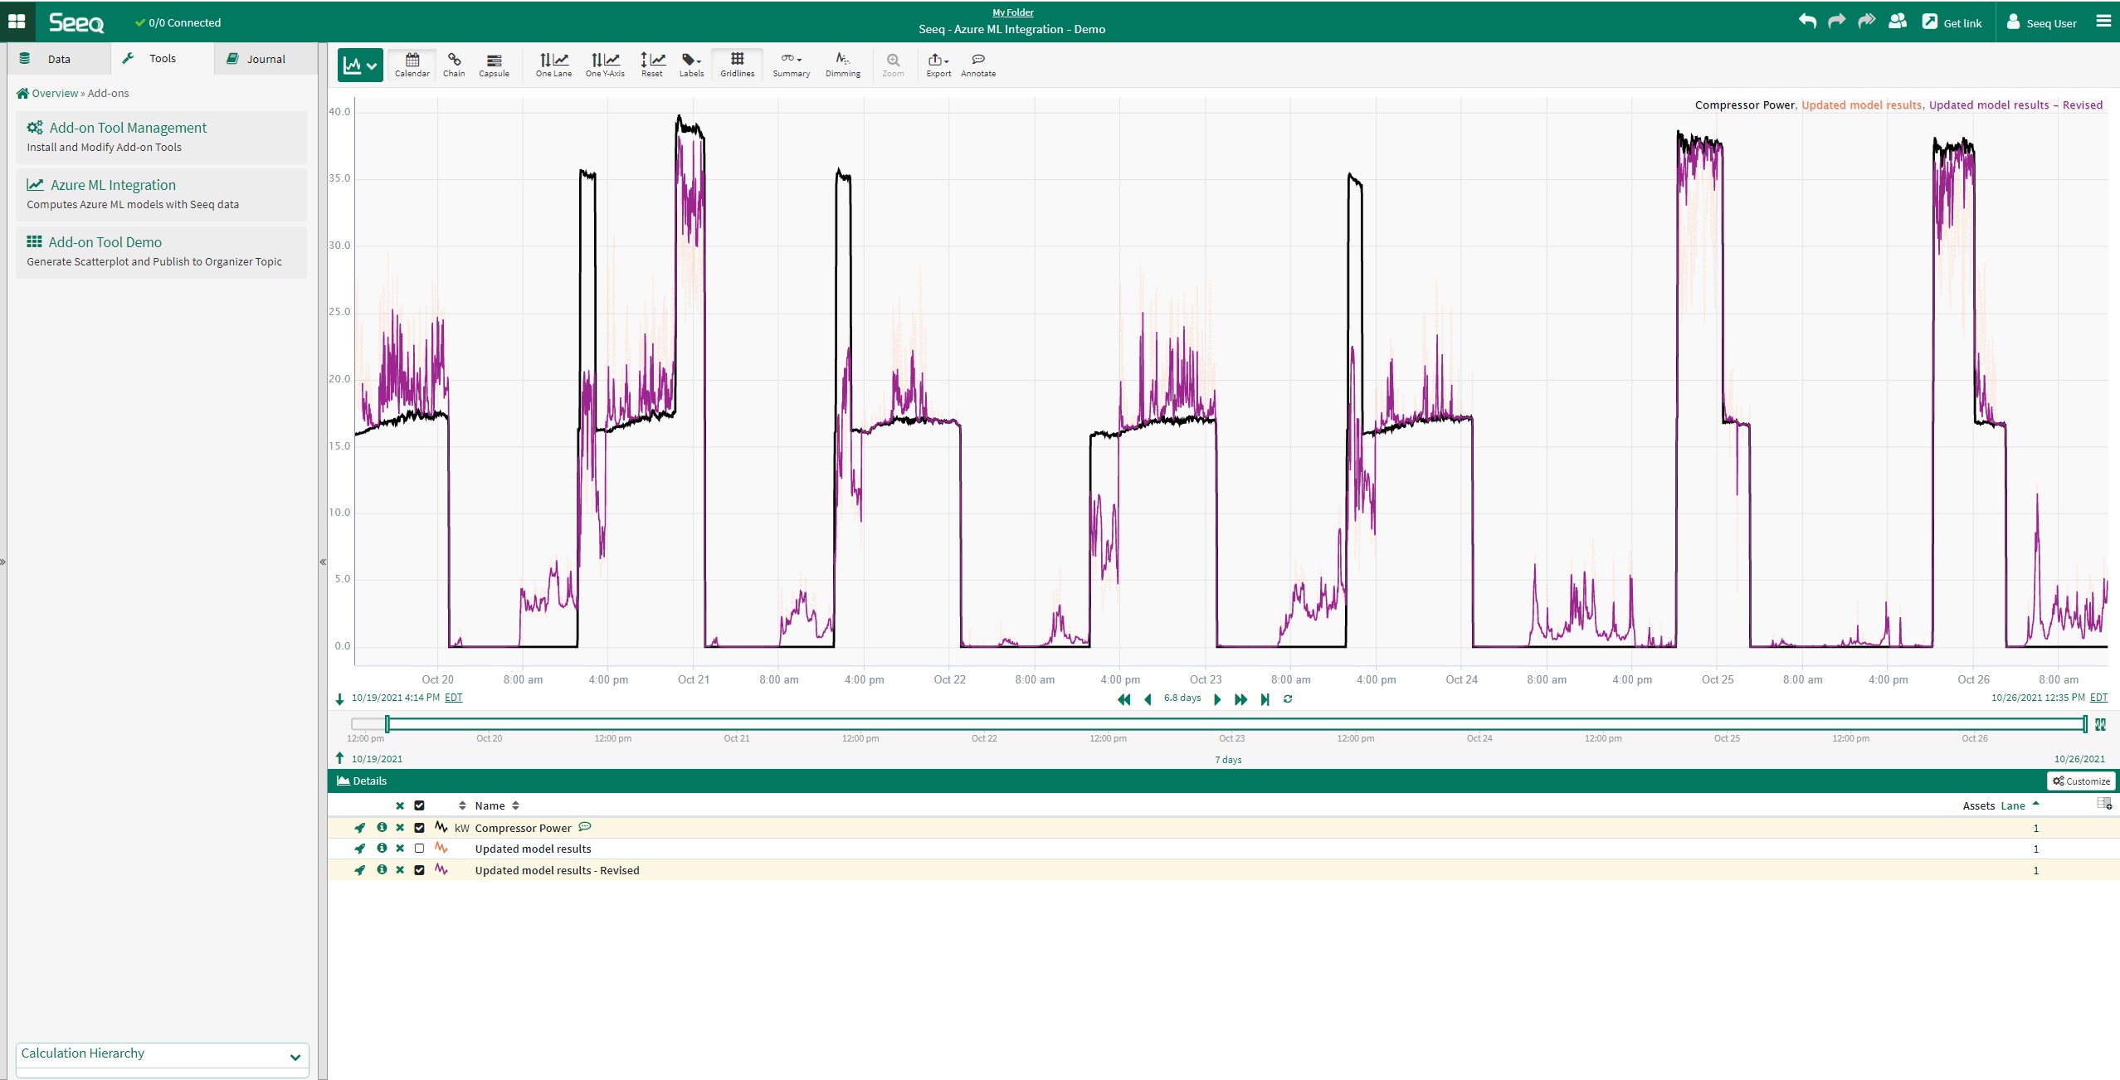Screen dimensions: 2120x1080
Task: Switch to the Data tab
Action: 58,59
